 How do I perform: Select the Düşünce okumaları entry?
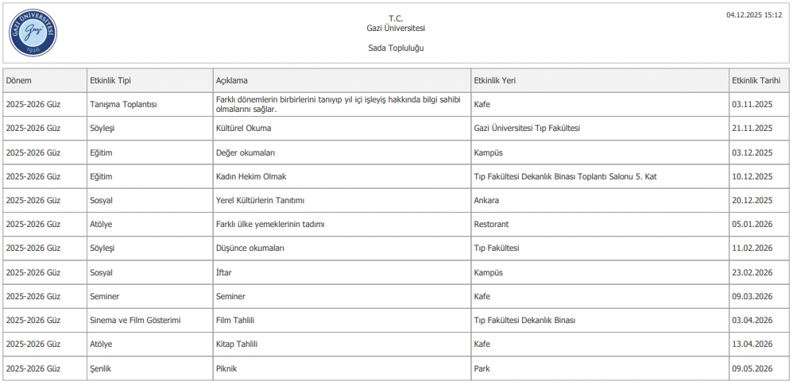pyautogui.click(x=250, y=248)
